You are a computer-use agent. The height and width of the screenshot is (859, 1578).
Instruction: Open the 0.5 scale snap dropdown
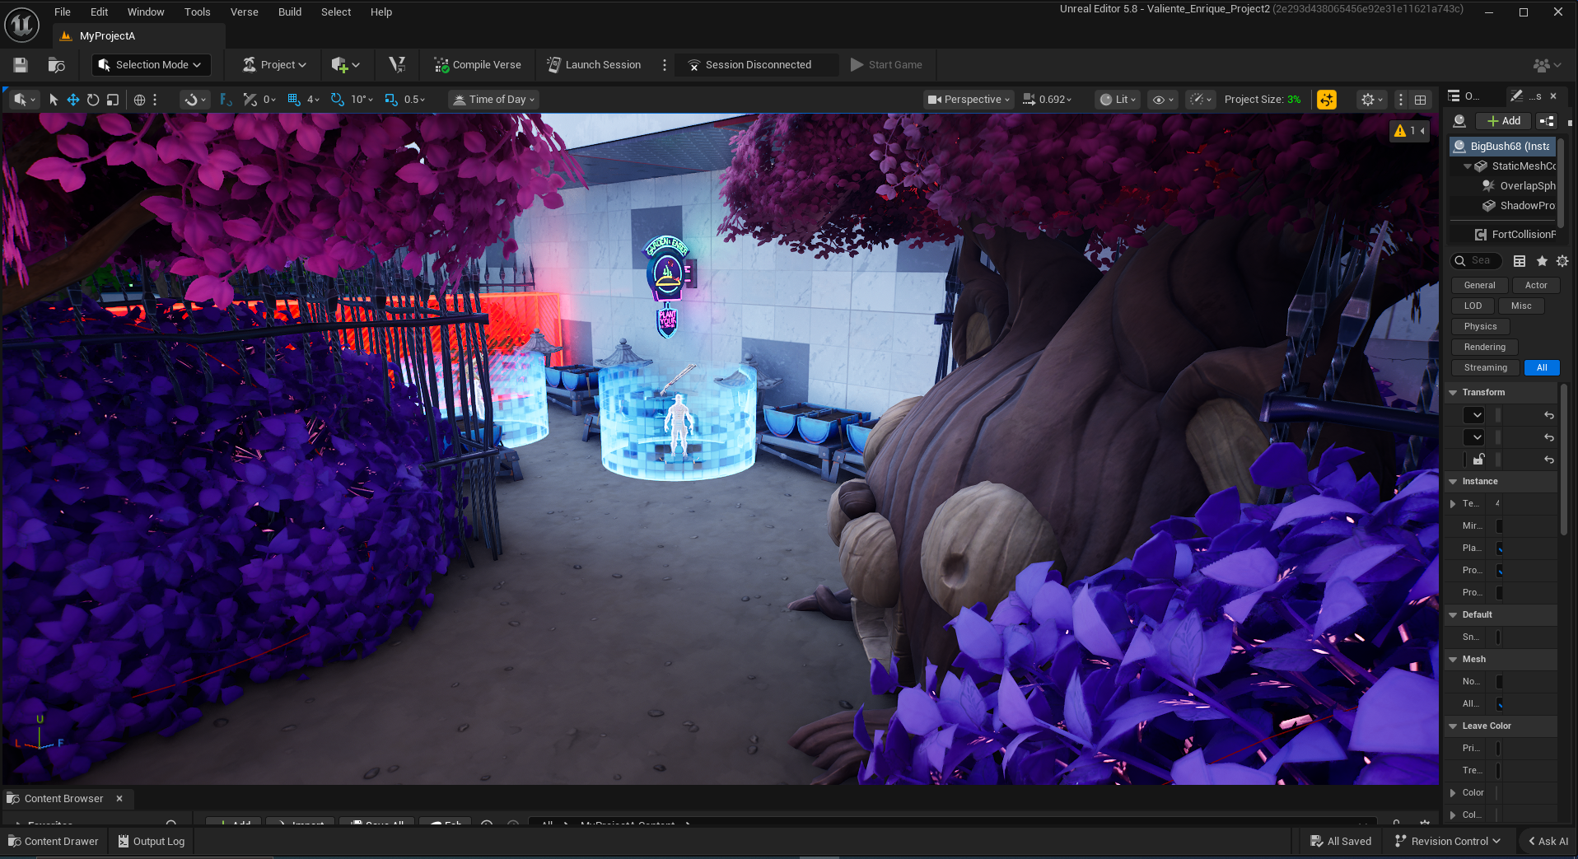(415, 100)
